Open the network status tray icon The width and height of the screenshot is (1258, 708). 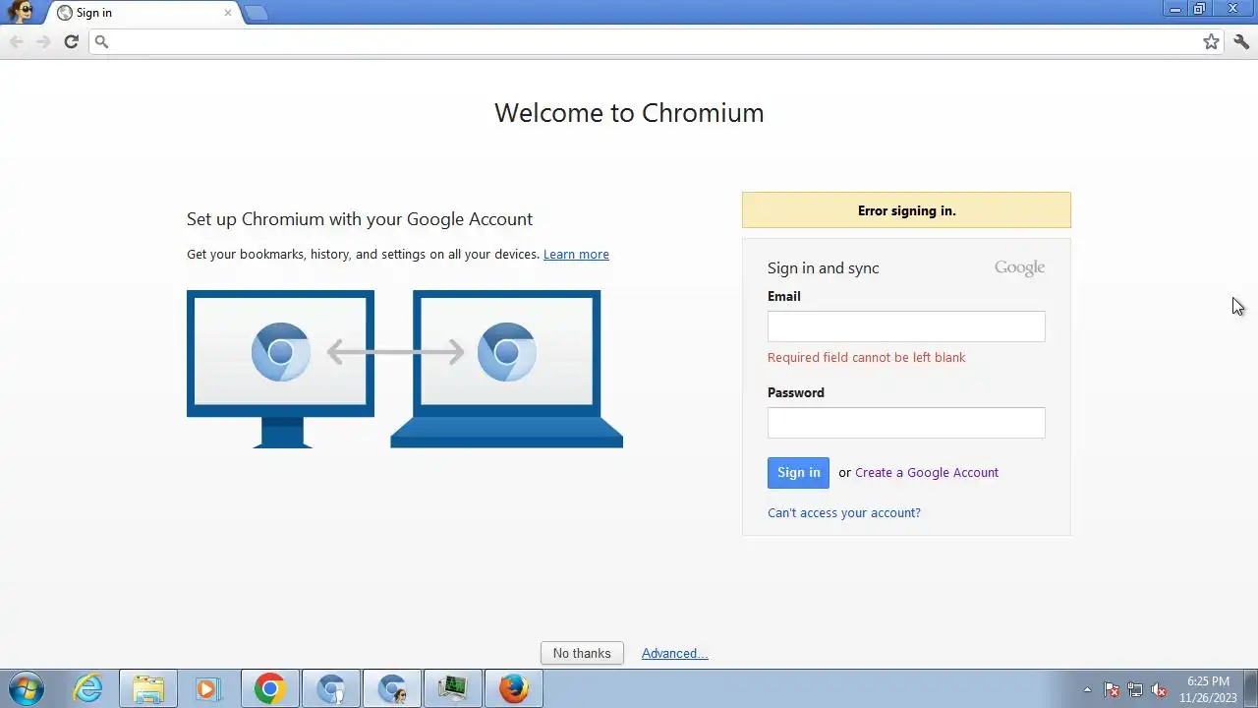point(1135,689)
